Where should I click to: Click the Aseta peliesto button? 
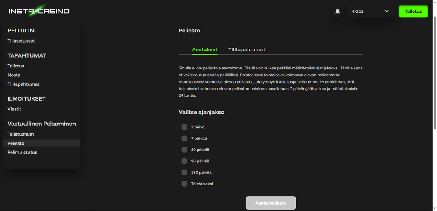coord(271,203)
